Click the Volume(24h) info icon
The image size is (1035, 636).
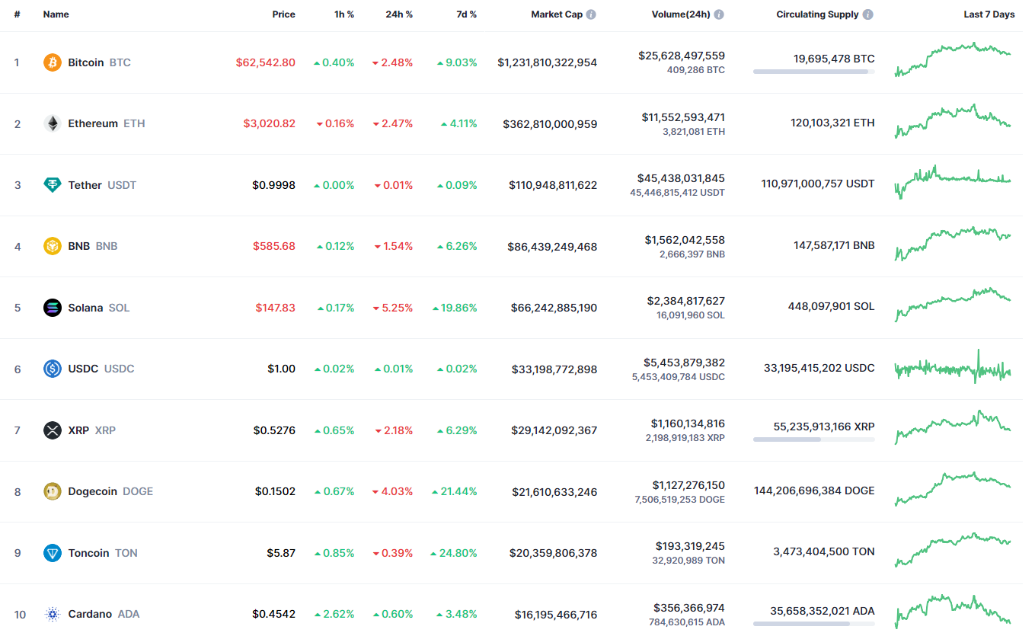719,14
